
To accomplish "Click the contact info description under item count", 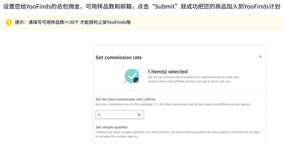I will click(193, 79).
